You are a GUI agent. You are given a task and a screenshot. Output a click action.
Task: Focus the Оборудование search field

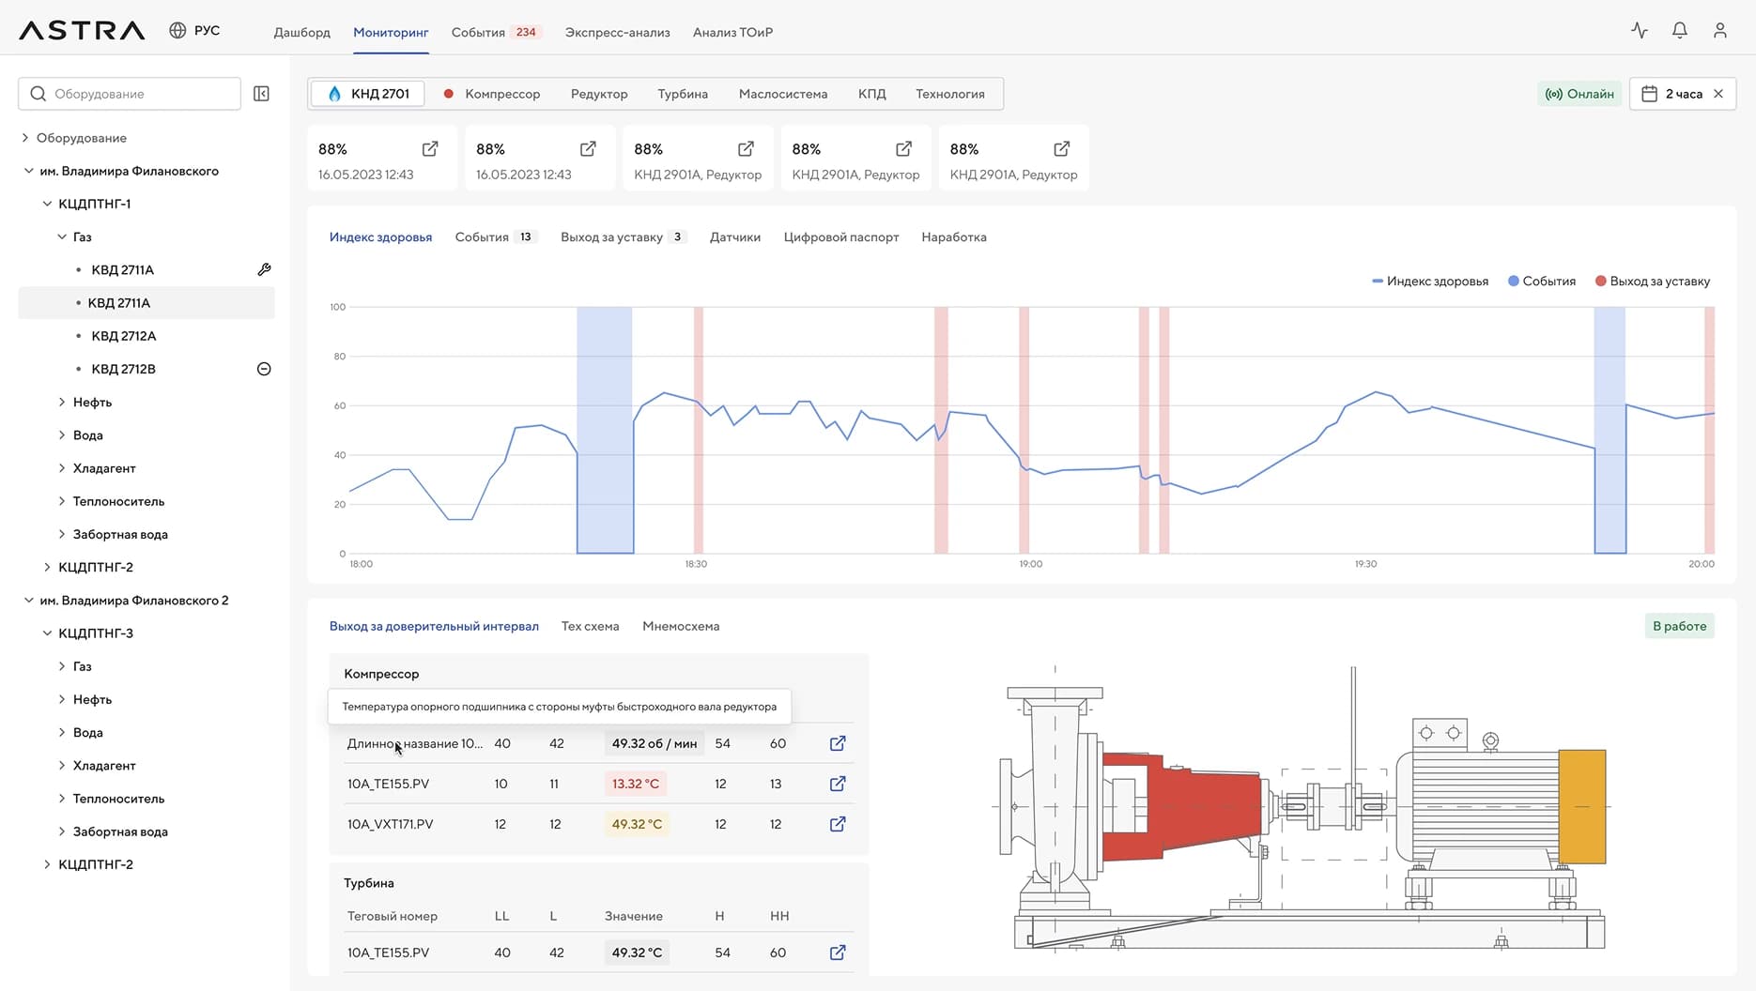pos(130,94)
